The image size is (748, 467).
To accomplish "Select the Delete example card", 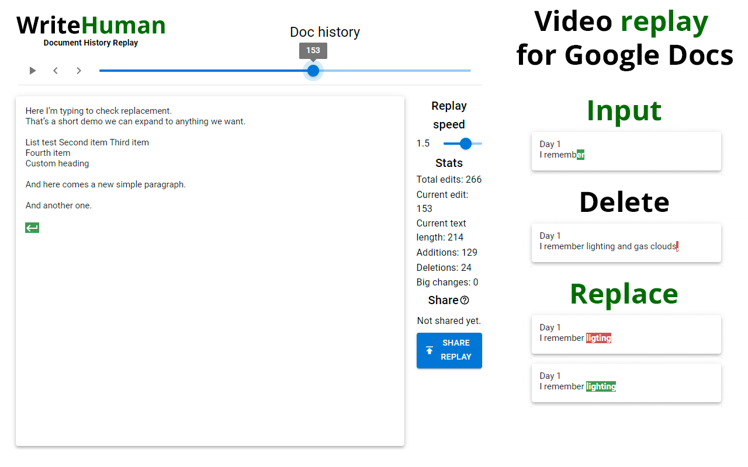I will [x=626, y=242].
